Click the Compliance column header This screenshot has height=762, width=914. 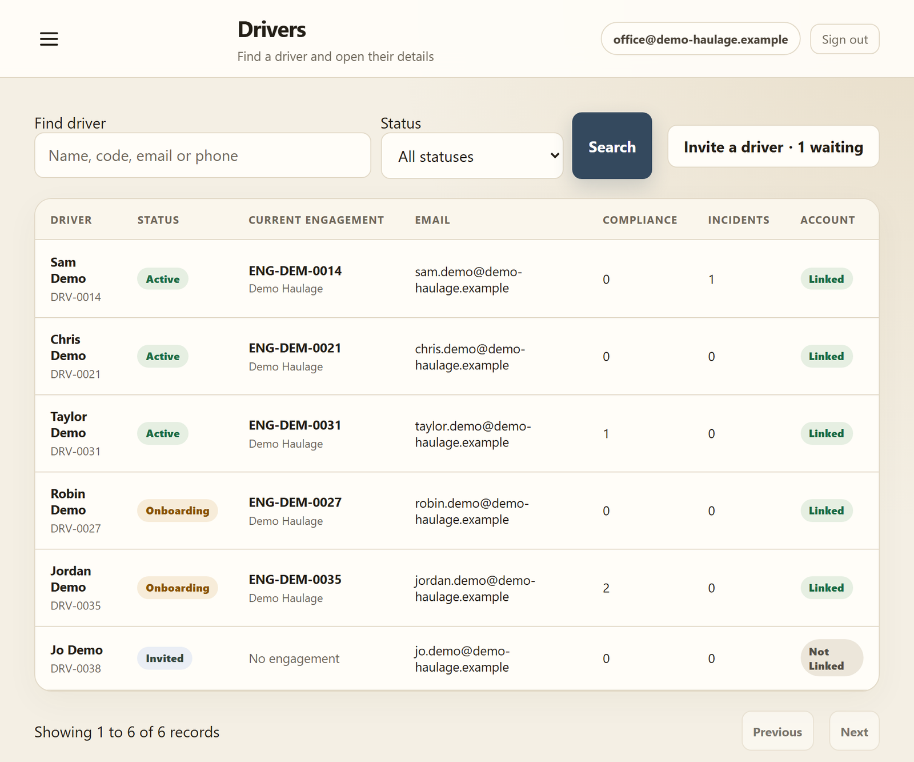[640, 220]
